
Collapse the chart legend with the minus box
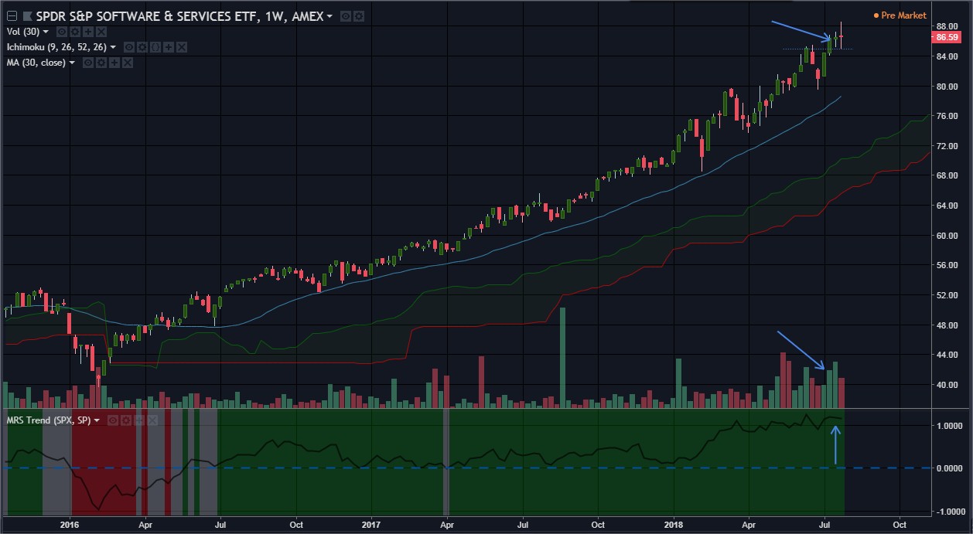[x=12, y=16]
